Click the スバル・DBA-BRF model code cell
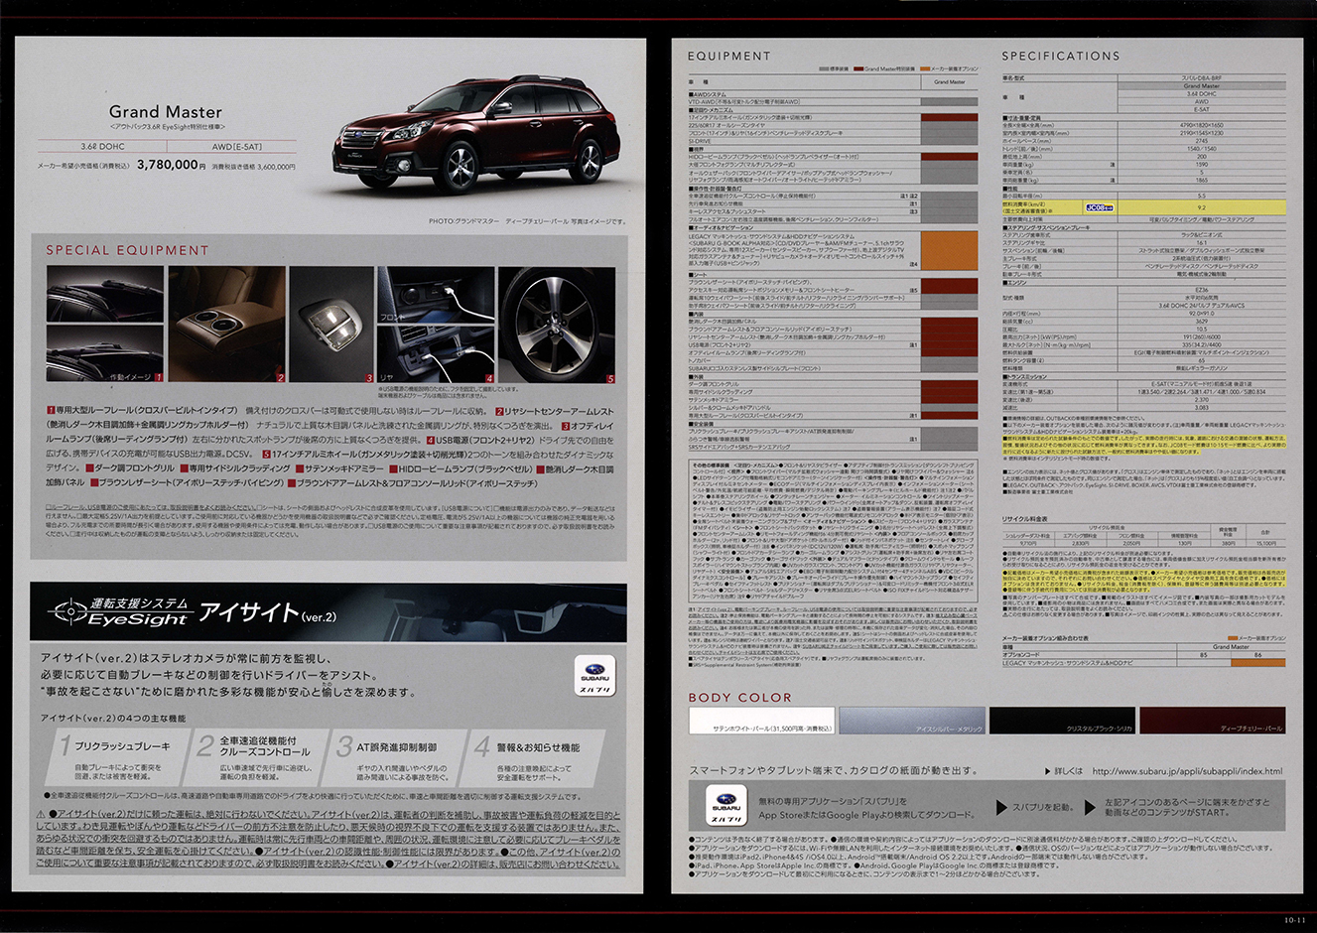 point(1202,76)
